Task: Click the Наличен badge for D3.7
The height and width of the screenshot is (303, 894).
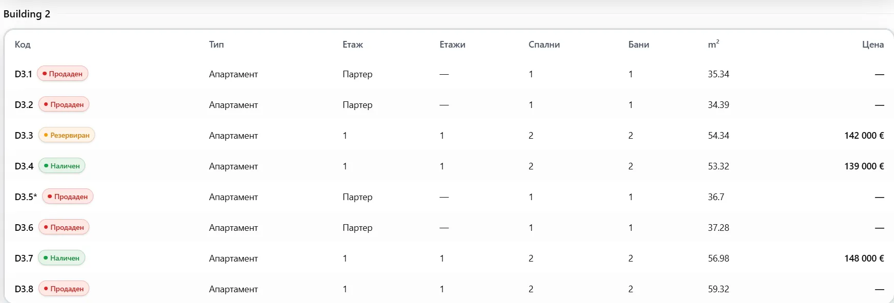Action: tap(62, 258)
